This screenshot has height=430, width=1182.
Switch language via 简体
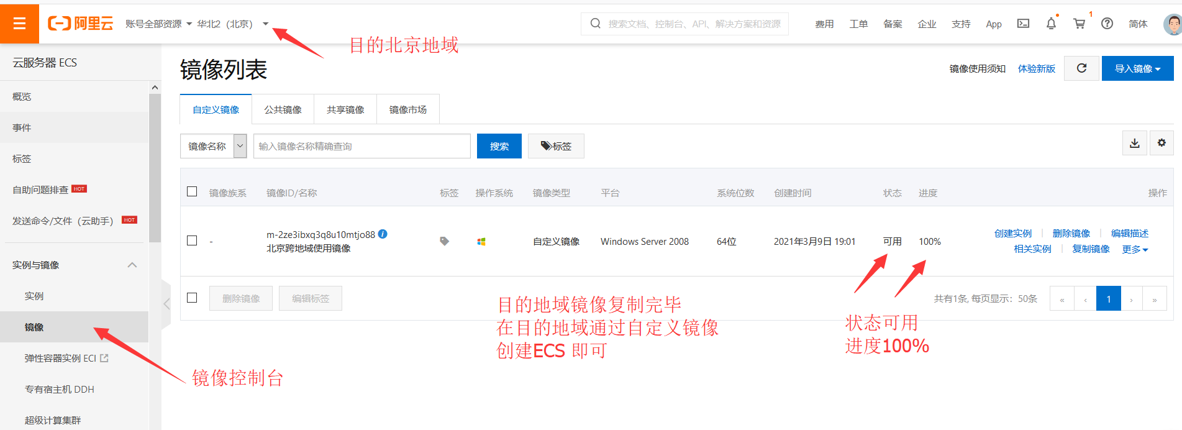click(x=1138, y=24)
